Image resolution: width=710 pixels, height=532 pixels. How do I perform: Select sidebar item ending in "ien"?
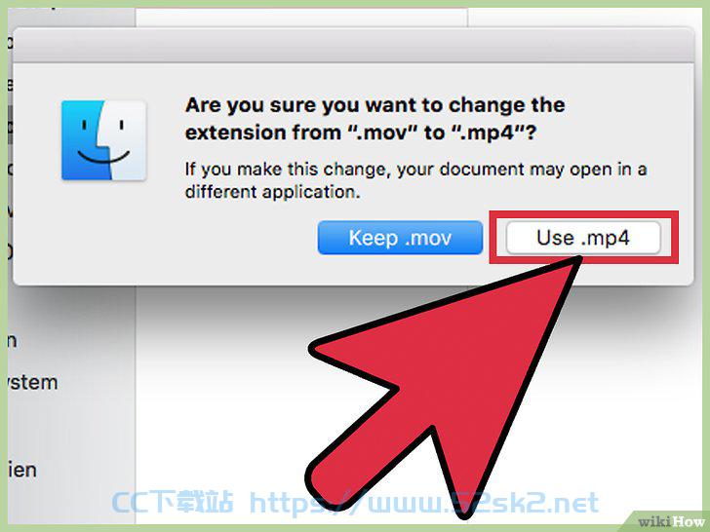[22, 470]
